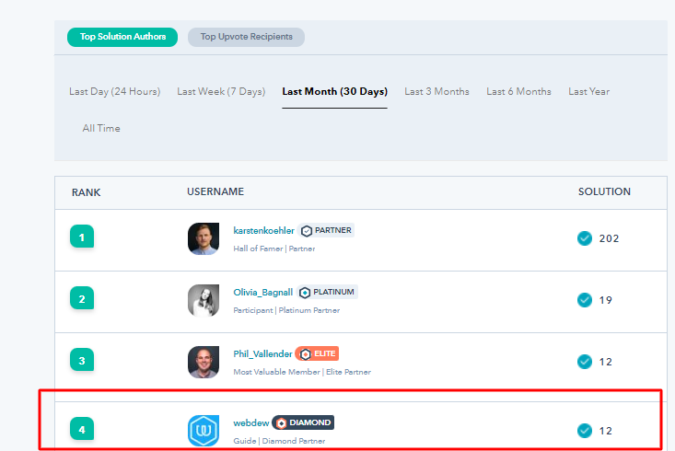Click the PLATINUM badge next to Olivia_Bagnall
The width and height of the screenshot is (675, 451).
pyautogui.click(x=327, y=292)
